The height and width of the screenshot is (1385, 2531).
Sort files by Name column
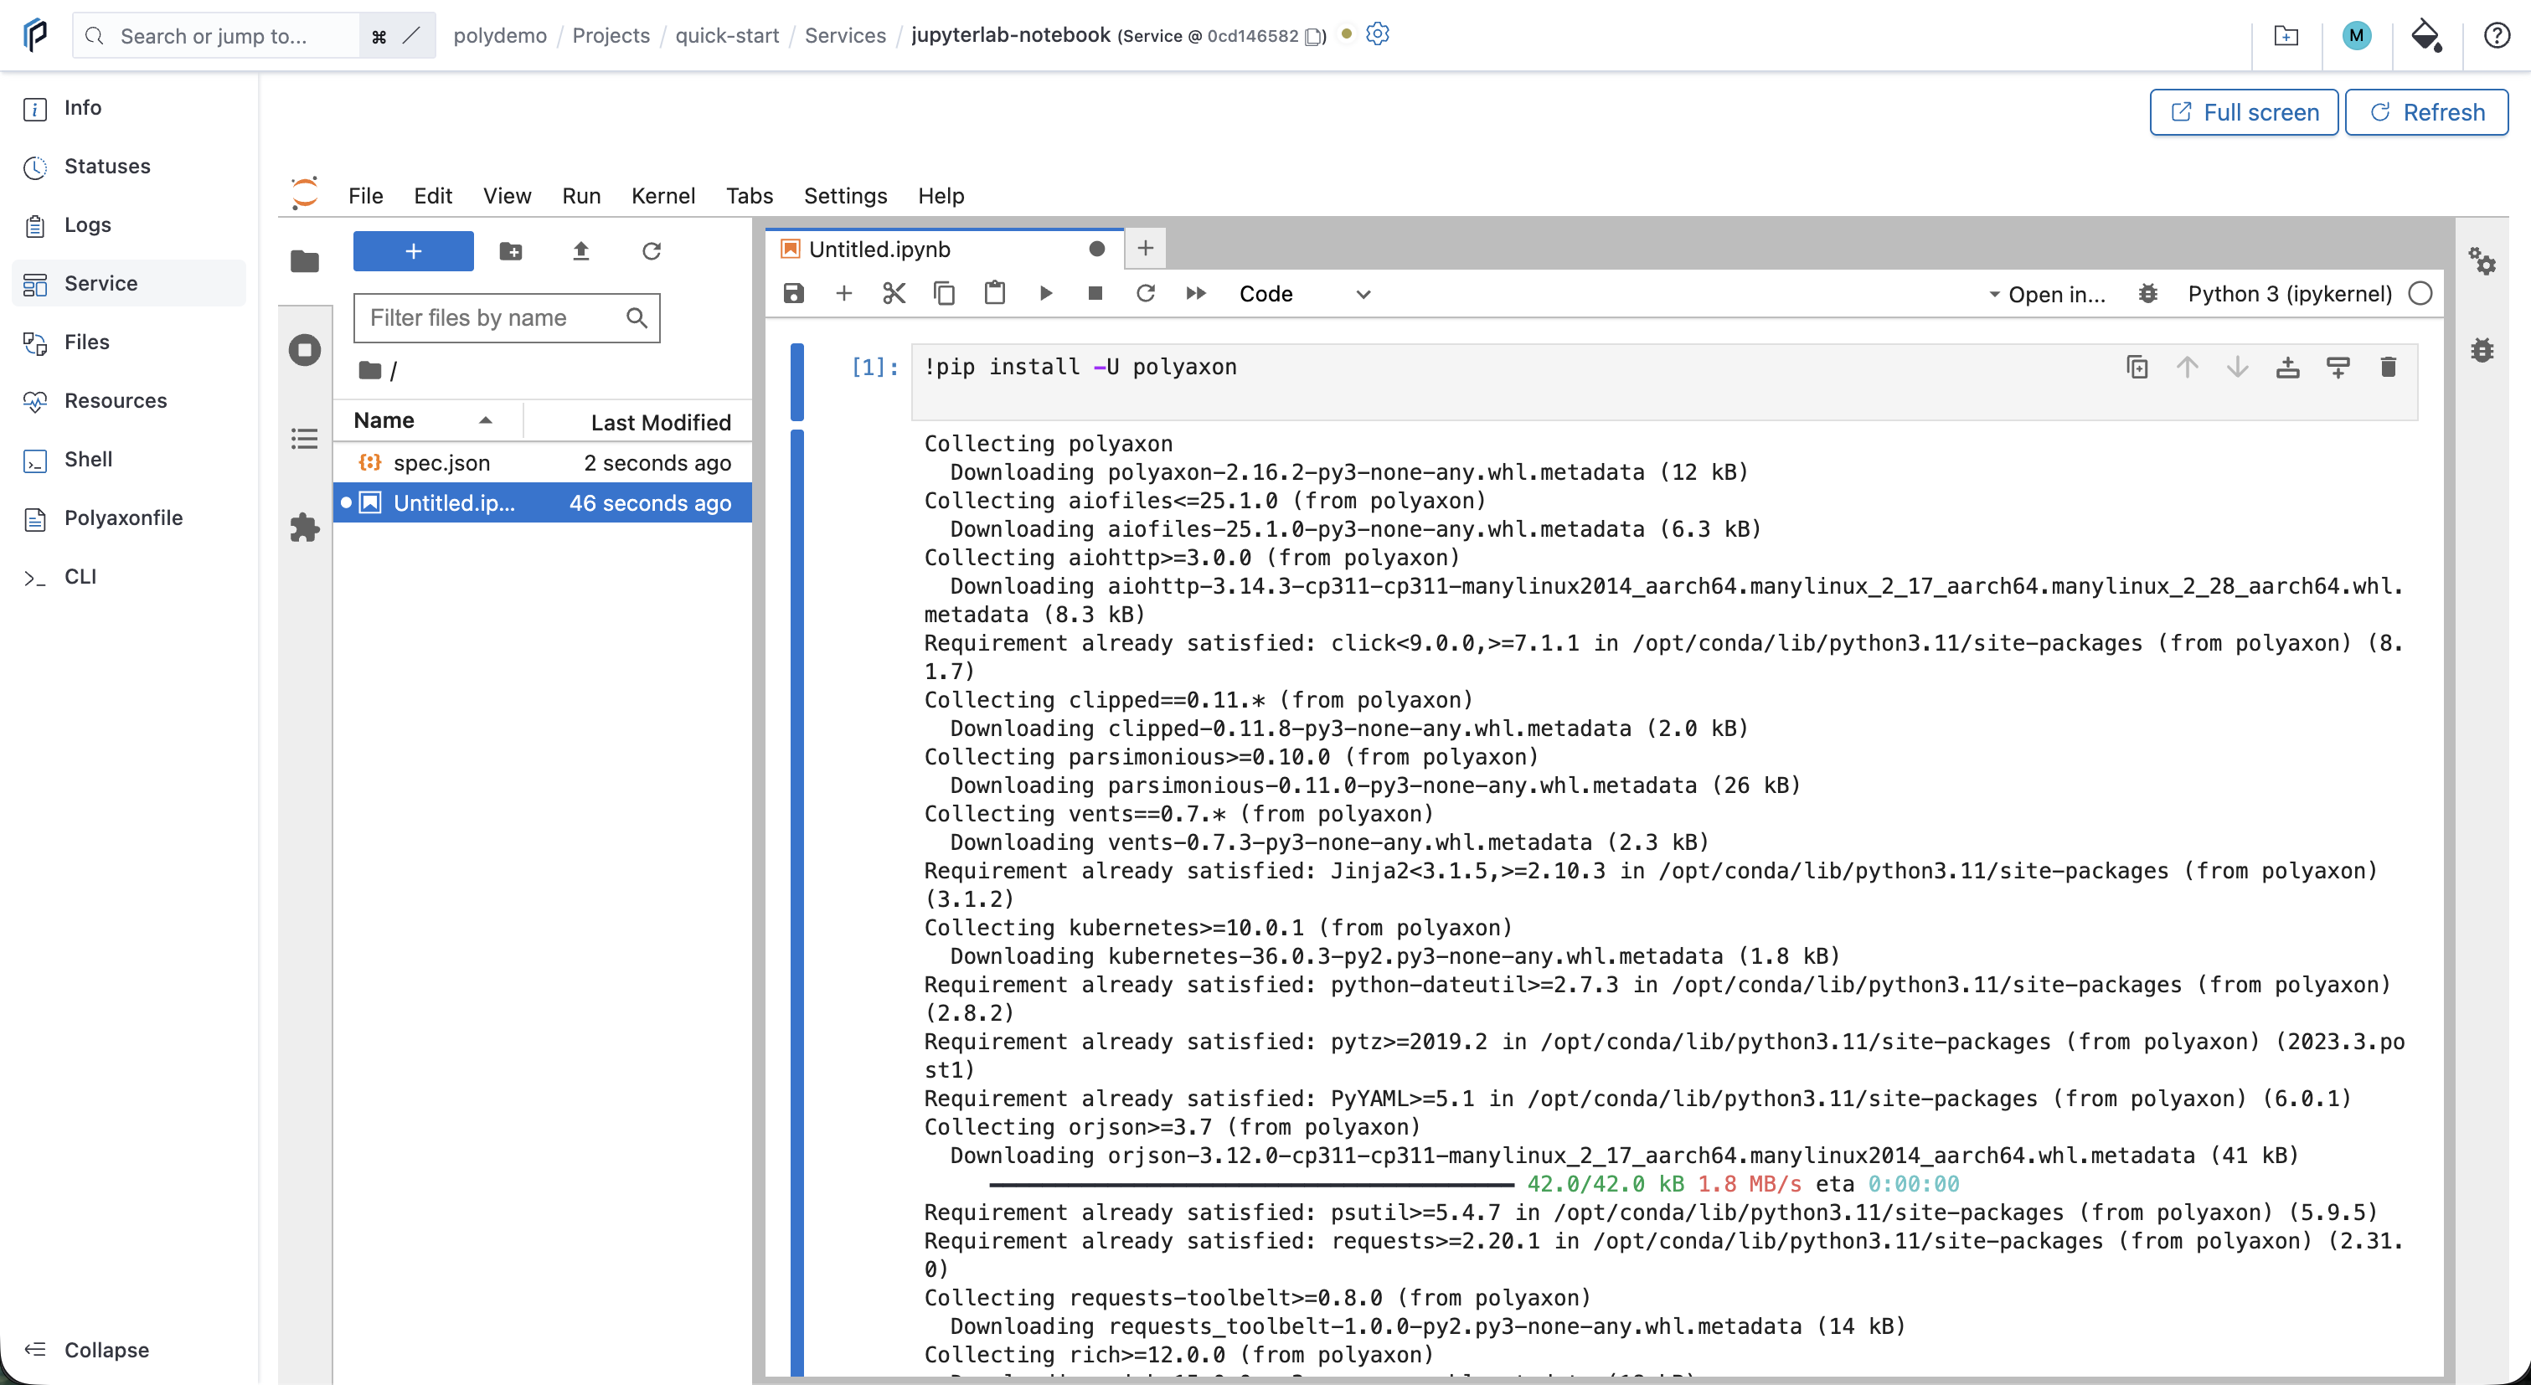pyautogui.click(x=425, y=420)
